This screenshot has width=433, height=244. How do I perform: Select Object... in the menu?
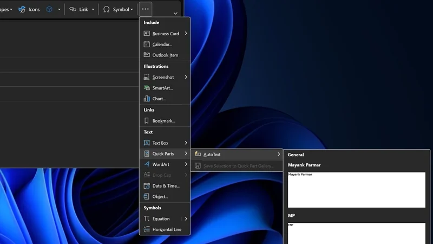(165, 197)
